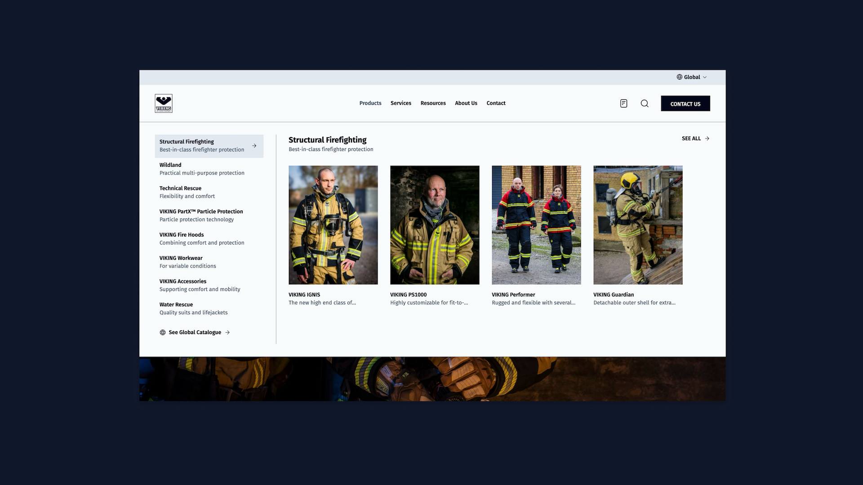Select the VIKING Fire Hoods category
The width and height of the screenshot is (863, 485).
(209, 239)
